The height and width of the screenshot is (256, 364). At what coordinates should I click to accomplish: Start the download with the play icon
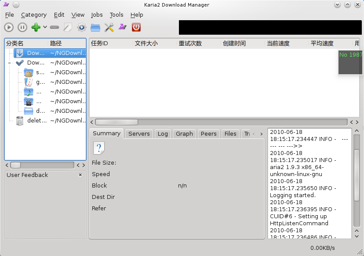point(9,27)
